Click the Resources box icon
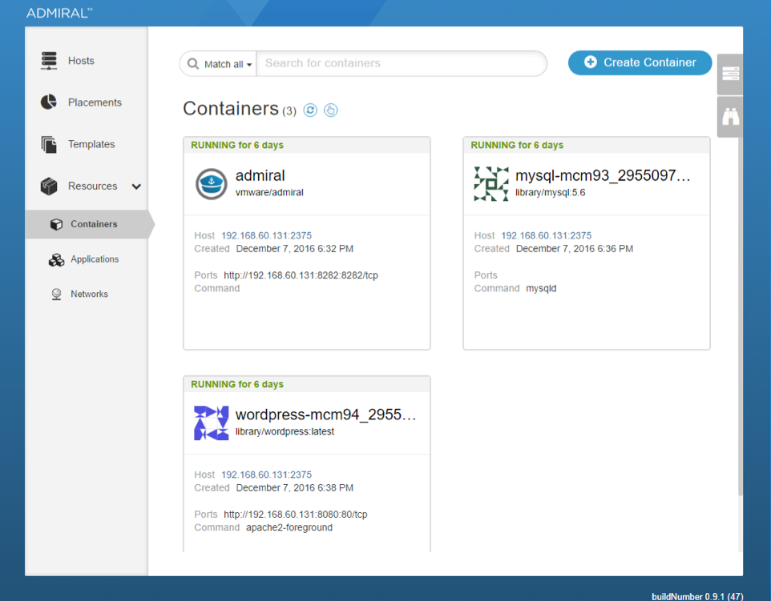771x601 pixels. click(49, 186)
